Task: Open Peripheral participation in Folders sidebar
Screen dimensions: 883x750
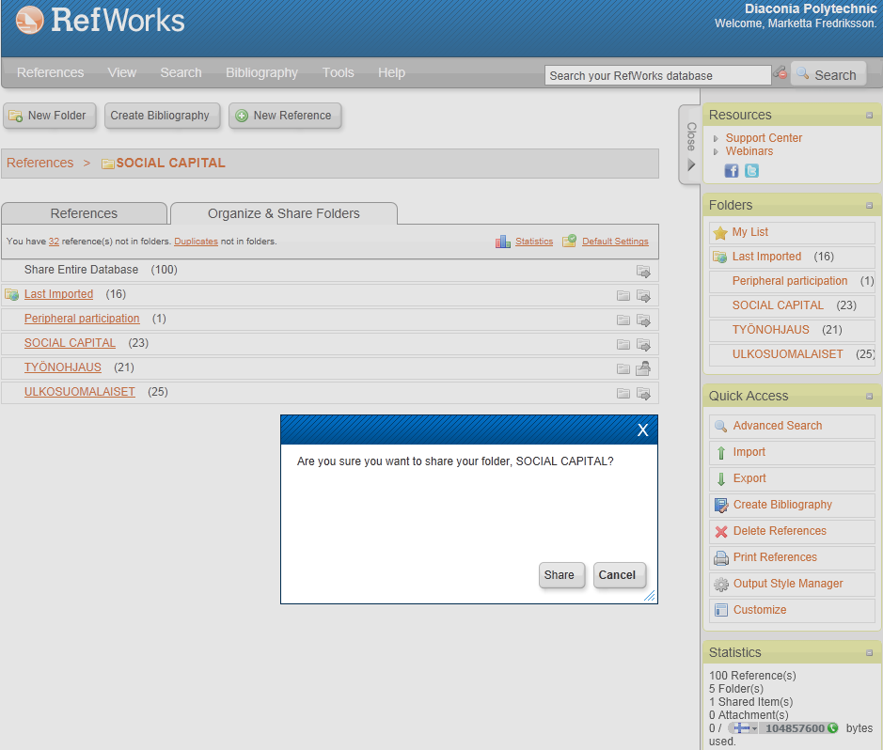Action: click(790, 281)
